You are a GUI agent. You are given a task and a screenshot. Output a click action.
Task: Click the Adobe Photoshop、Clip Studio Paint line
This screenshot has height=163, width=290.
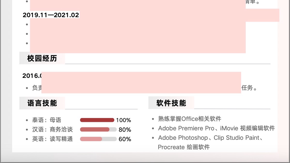(210, 138)
